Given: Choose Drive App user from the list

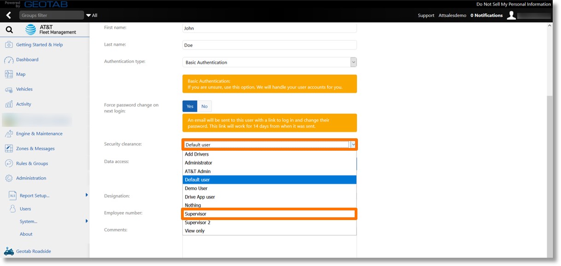Looking at the screenshot, I should (269, 197).
